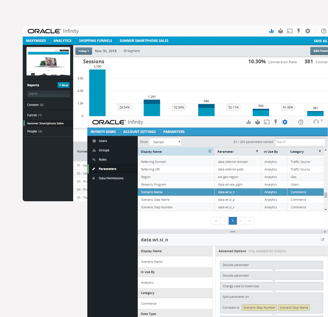Select the Referring Domain row
Viewport: 328px width, 317px height.
(231, 162)
